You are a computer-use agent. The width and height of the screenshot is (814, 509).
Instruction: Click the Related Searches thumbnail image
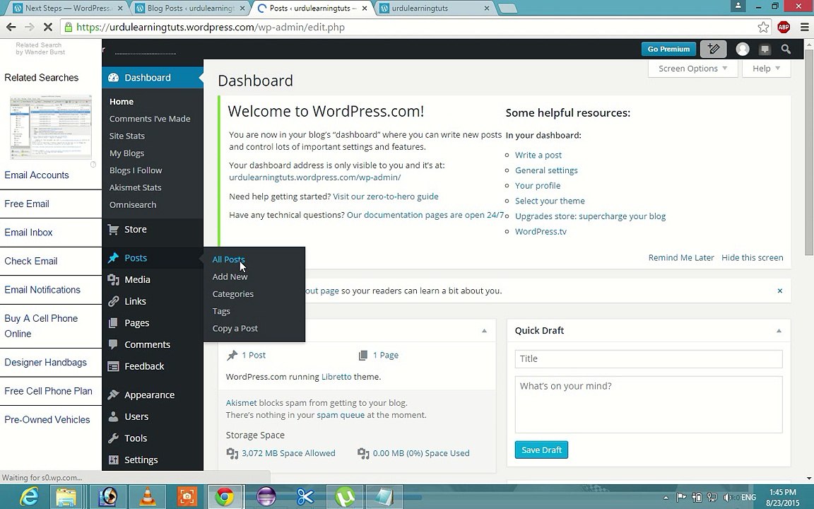[x=51, y=127]
